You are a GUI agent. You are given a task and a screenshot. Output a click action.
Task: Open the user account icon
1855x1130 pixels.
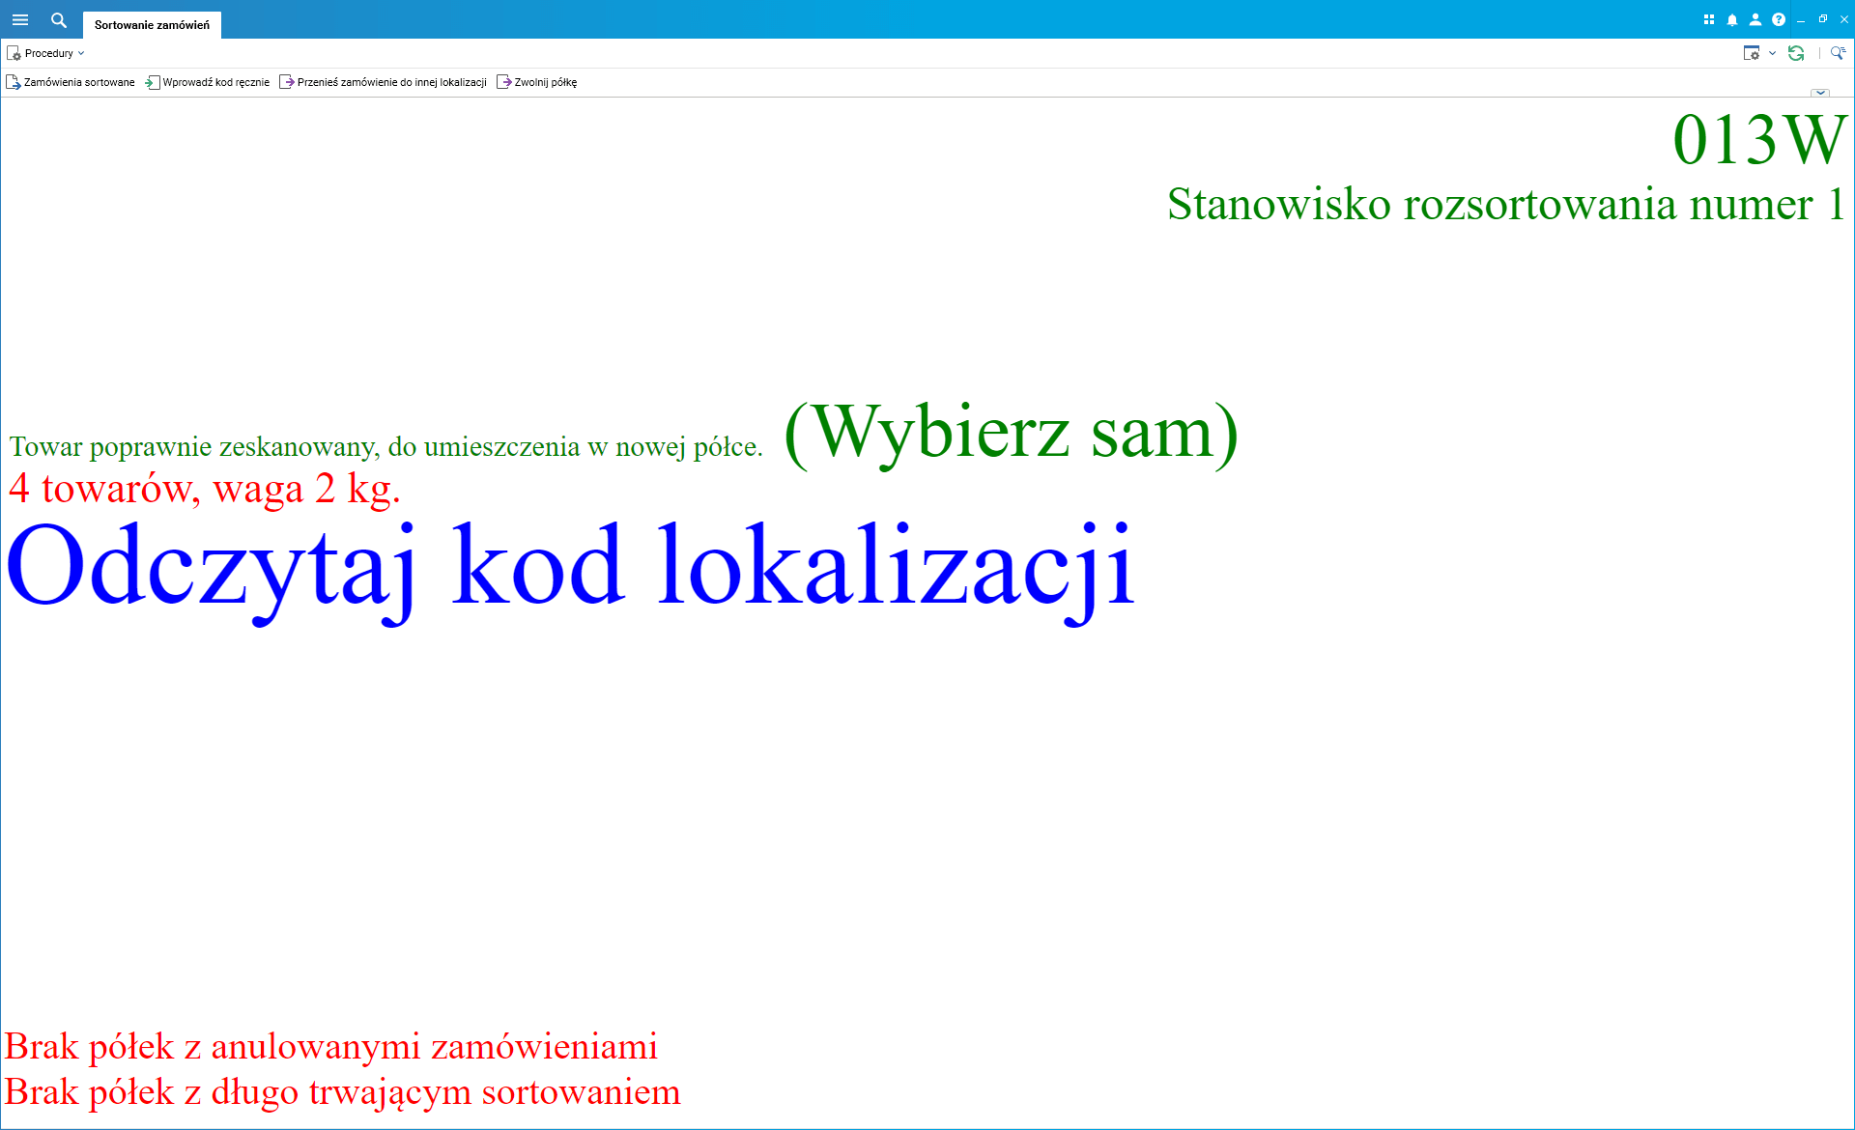pyautogui.click(x=1755, y=19)
